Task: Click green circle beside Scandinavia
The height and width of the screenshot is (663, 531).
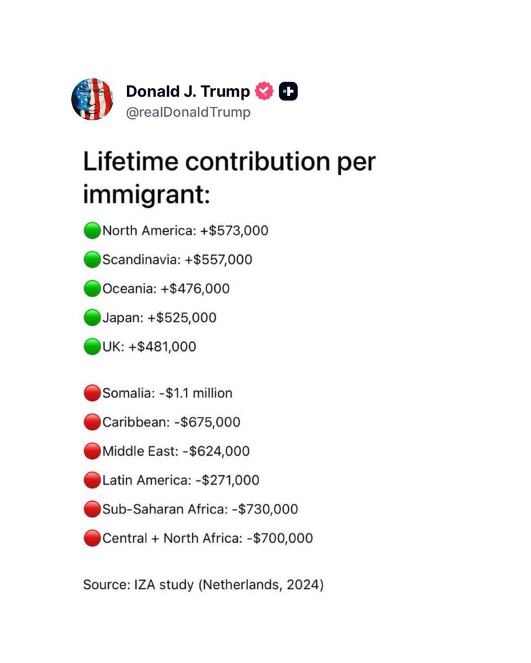Action: [92, 260]
